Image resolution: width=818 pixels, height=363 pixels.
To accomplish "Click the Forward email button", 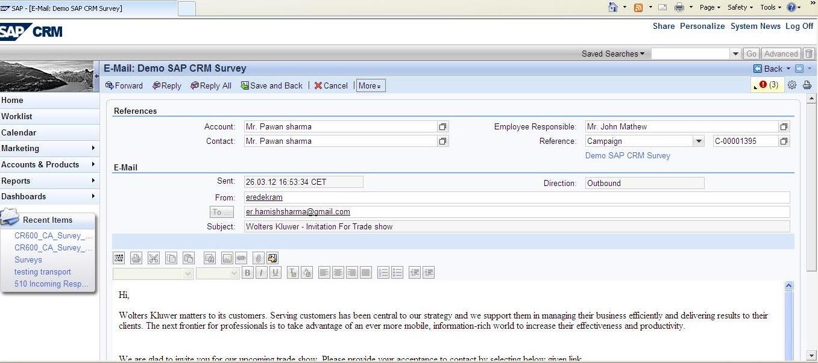I will click(124, 85).
